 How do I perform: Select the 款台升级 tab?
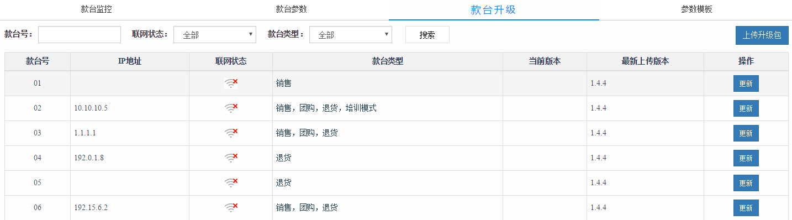click(493, 9)
